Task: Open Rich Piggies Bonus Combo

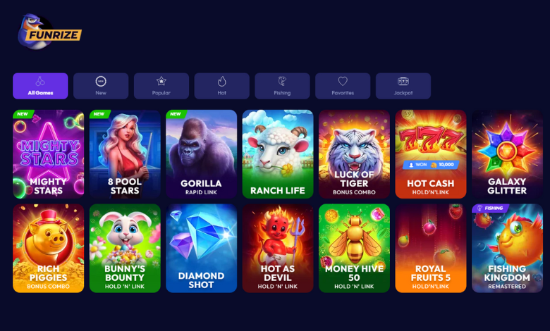Action: (x=49, y=249)
